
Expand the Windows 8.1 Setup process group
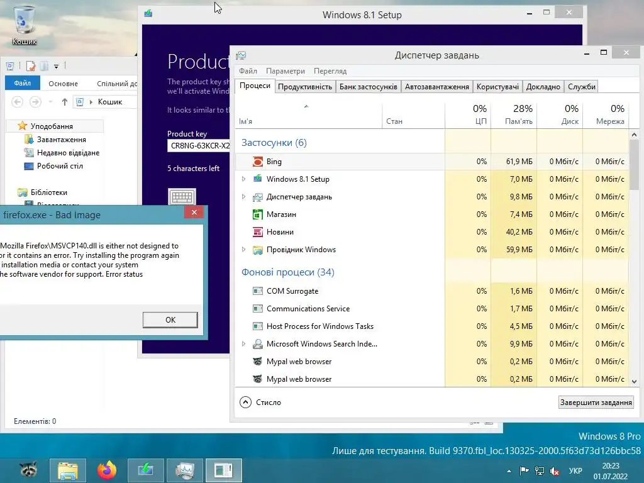(x=243, y=179)
